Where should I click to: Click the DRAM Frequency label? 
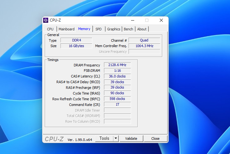pyautogui.click(x=87, y=65)
